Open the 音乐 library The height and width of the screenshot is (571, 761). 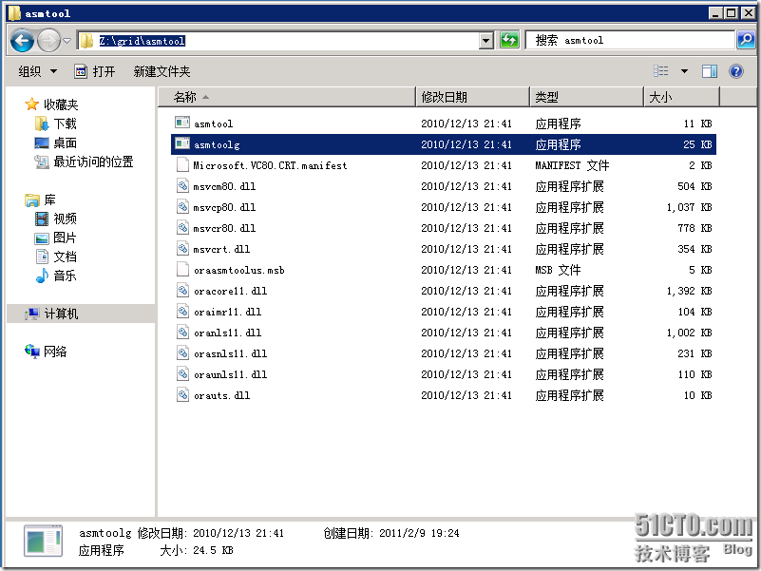click(56, 276)
